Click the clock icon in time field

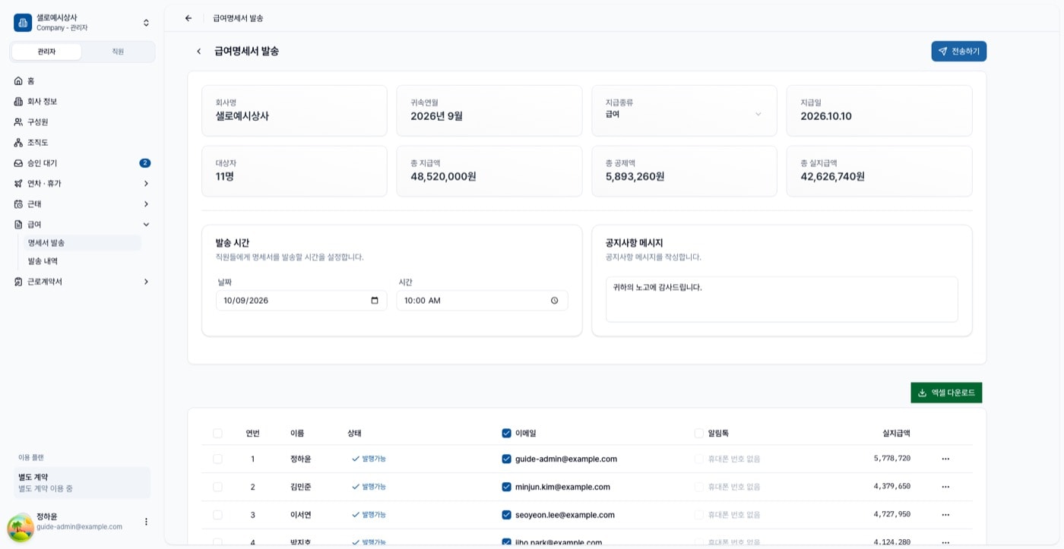click(555, 301)
